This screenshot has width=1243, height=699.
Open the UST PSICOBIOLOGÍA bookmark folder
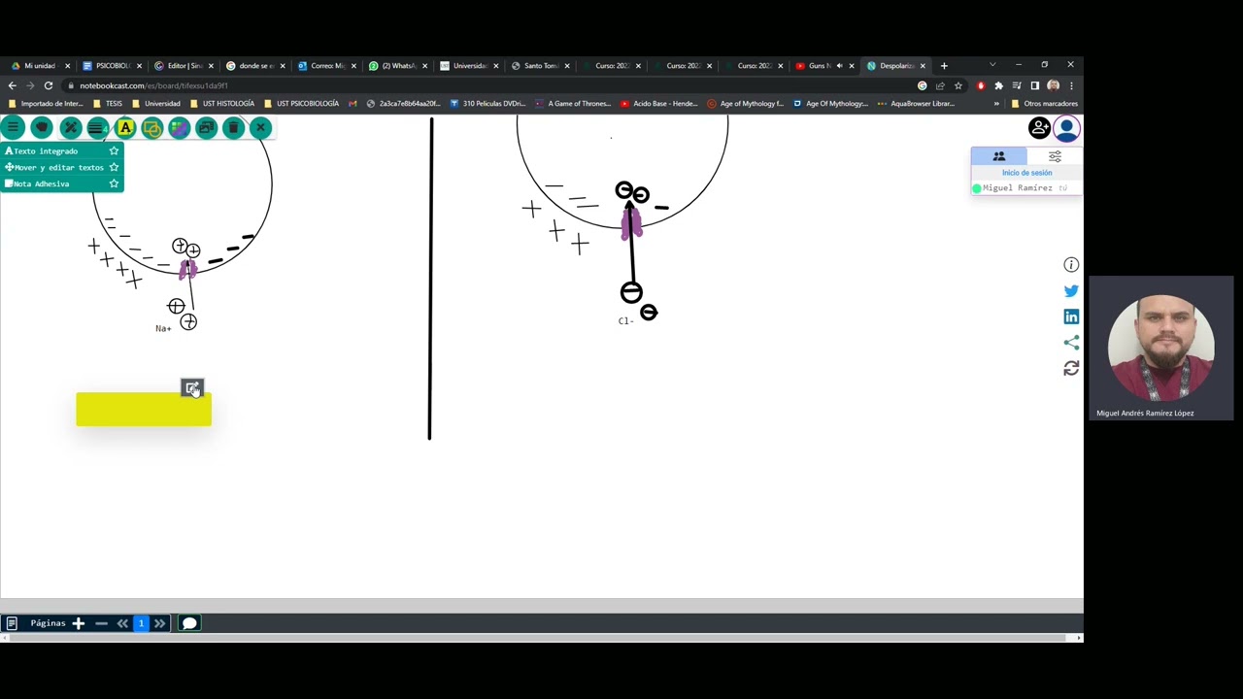coord(302,104)
